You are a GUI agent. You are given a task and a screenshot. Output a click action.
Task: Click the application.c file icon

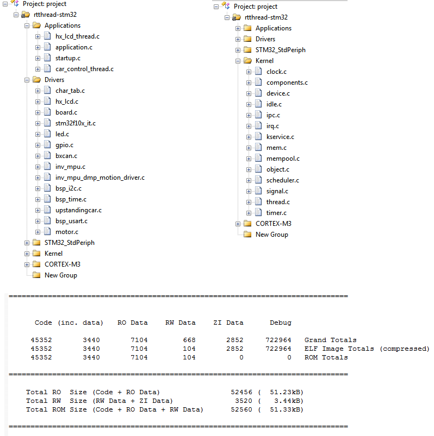pyautogui.click(x=48, y=47)
